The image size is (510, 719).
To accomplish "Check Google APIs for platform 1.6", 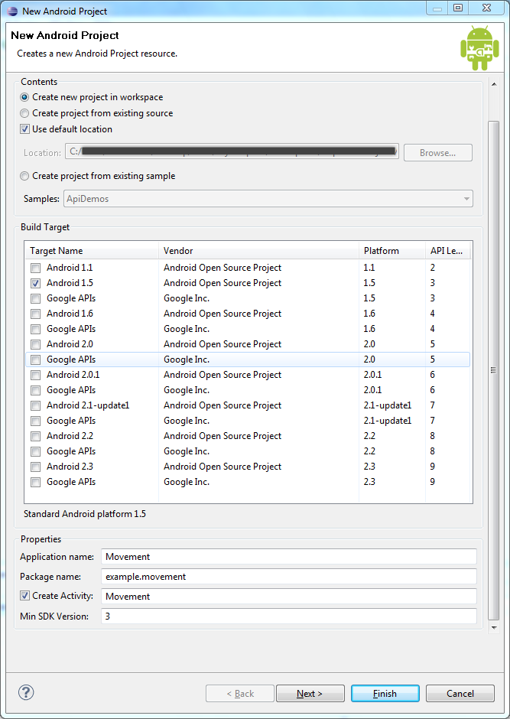I will pyautogui.click(x=35, y=329).
